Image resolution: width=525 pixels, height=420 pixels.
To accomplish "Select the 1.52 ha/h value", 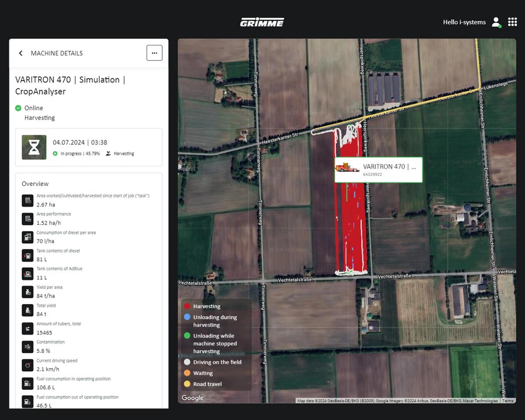I will tap(48, 223).
